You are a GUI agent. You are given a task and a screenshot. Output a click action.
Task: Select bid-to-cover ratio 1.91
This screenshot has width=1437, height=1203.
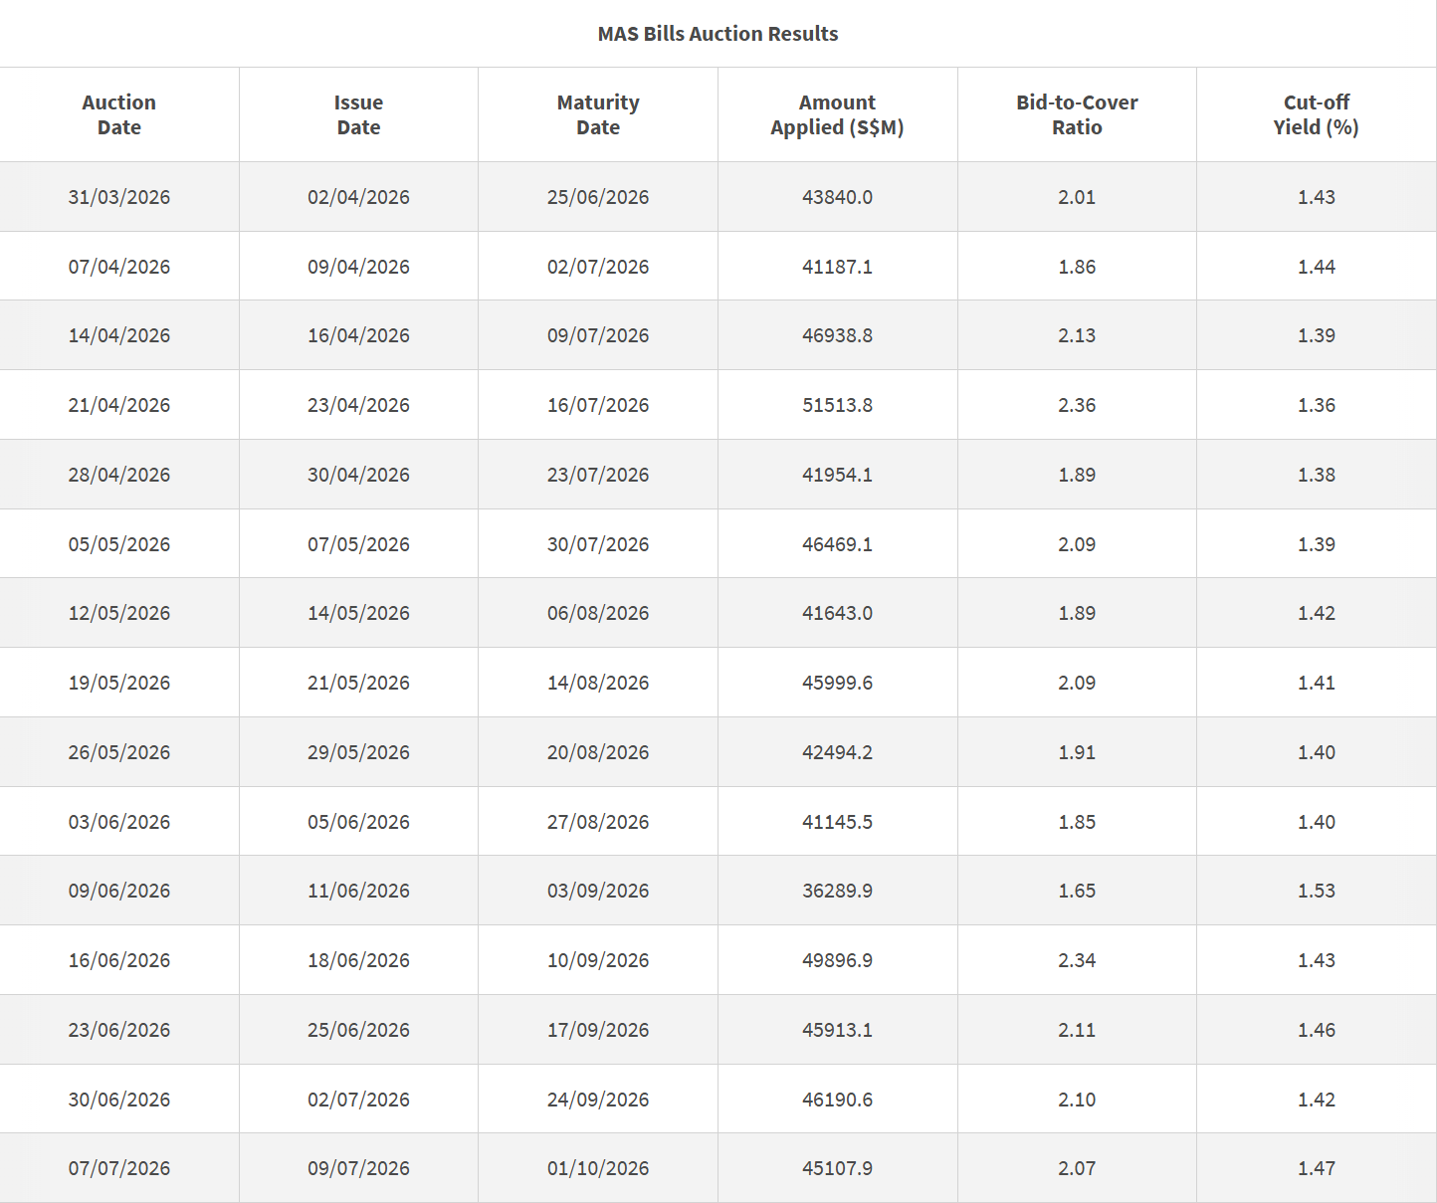click(x=1077, y=752)
